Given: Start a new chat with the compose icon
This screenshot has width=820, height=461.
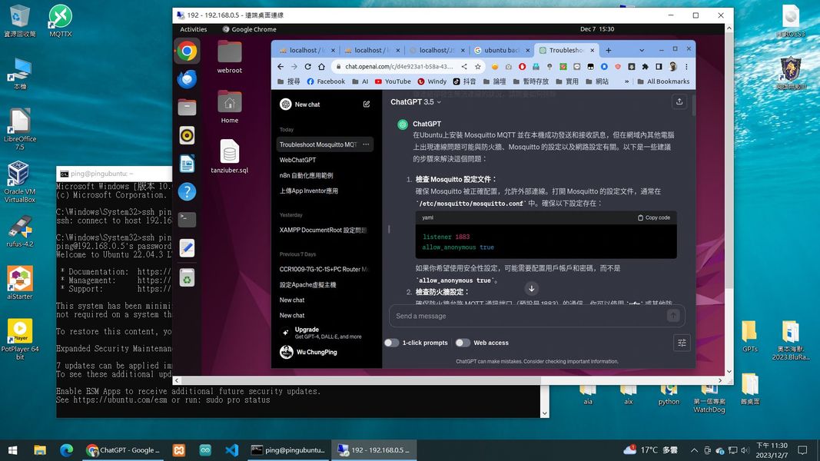Looking at the screenshot, I should (x=367, y=104).
